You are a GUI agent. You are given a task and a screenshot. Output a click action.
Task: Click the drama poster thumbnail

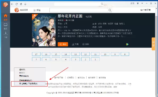coord(44,30)
